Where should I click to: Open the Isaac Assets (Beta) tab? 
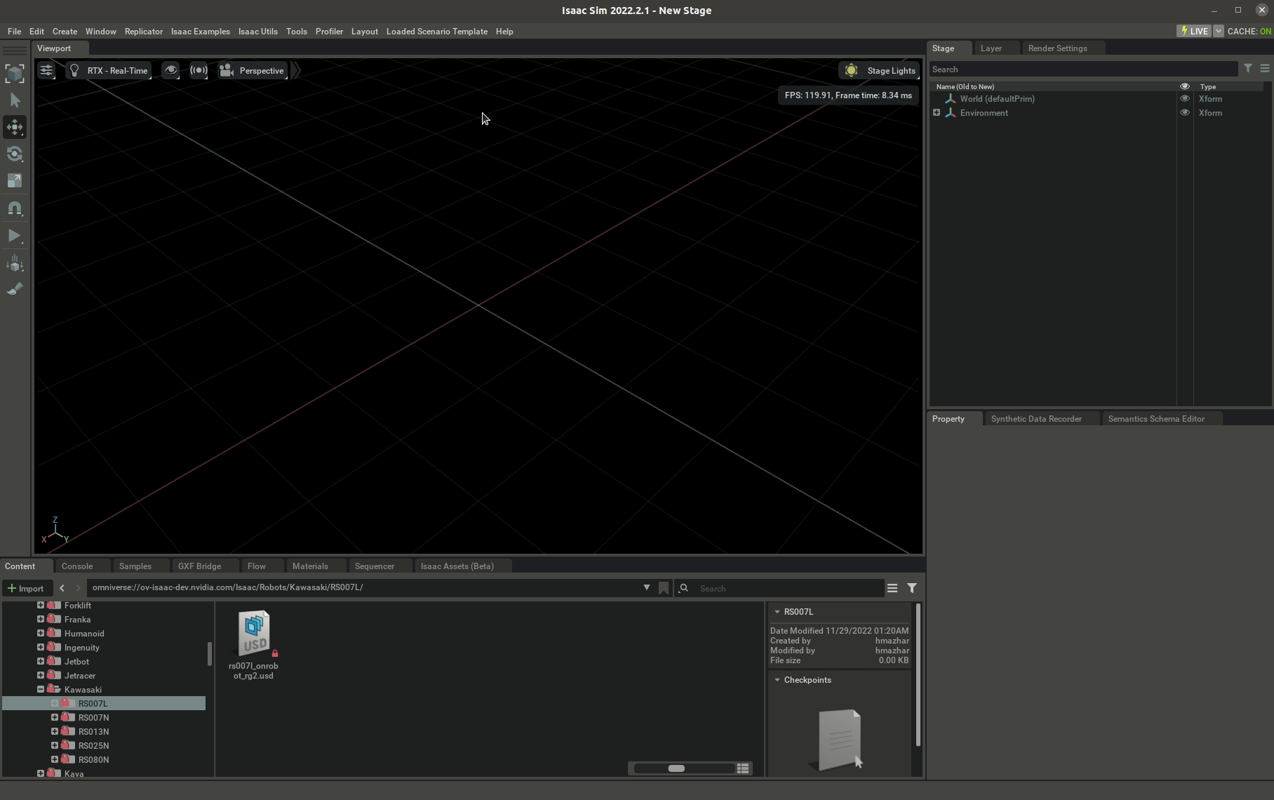point(457,566)
